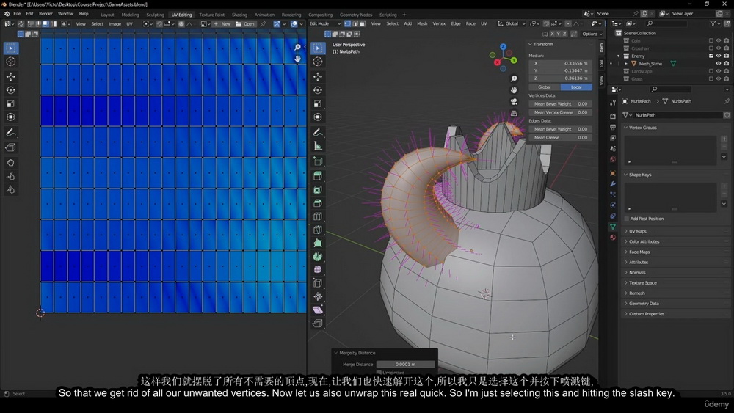This screenshot has width=734, height=413.
Task: Select the Shrink/Fatten tool
Action: (318, 296)
